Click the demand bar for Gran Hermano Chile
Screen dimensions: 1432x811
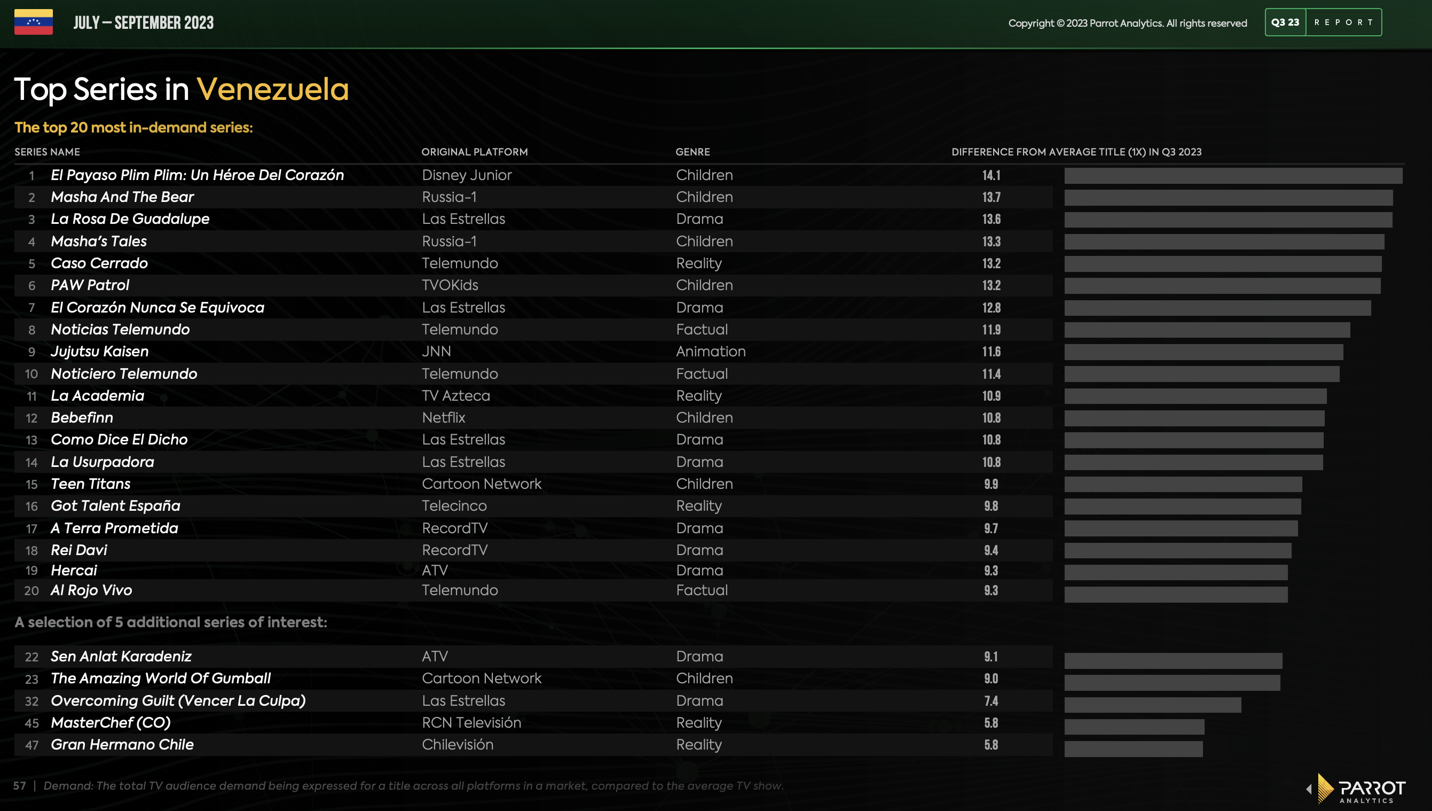tap(1134, 748)
